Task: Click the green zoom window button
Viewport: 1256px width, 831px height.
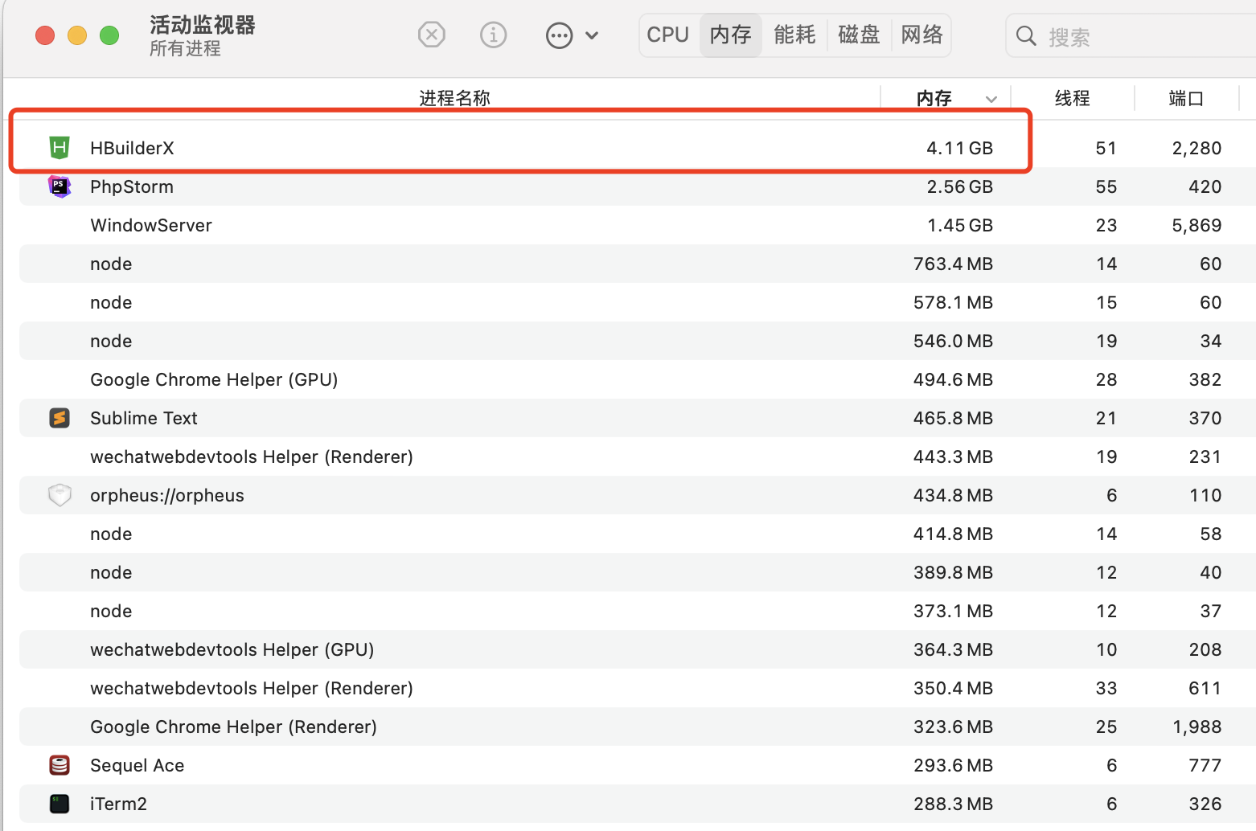Action: pyautogui.click(x=109, y=35)
